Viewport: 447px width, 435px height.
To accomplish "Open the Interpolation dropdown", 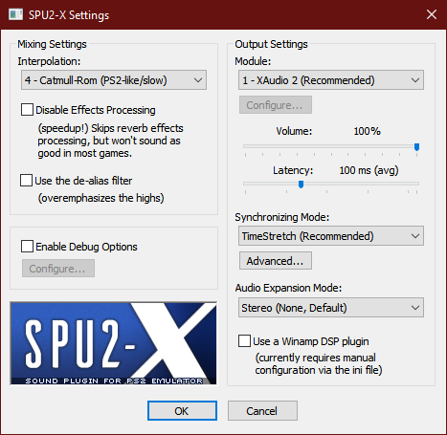I will pyautogui.click(x=114, y=80).
